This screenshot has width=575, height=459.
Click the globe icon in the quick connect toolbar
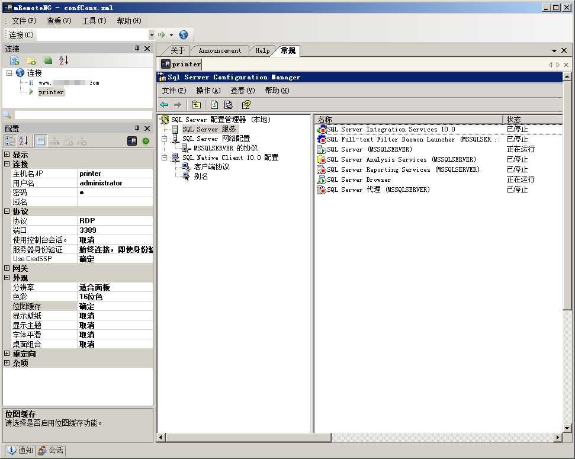[184, 35]
